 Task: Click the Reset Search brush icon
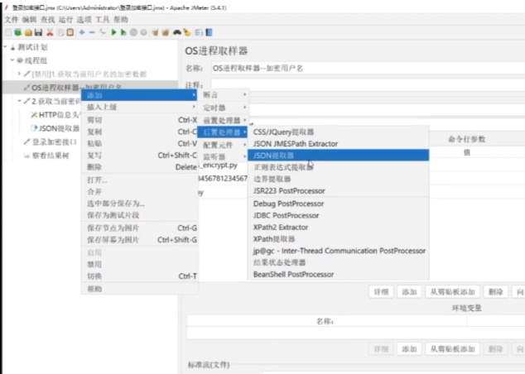(187, 32)
